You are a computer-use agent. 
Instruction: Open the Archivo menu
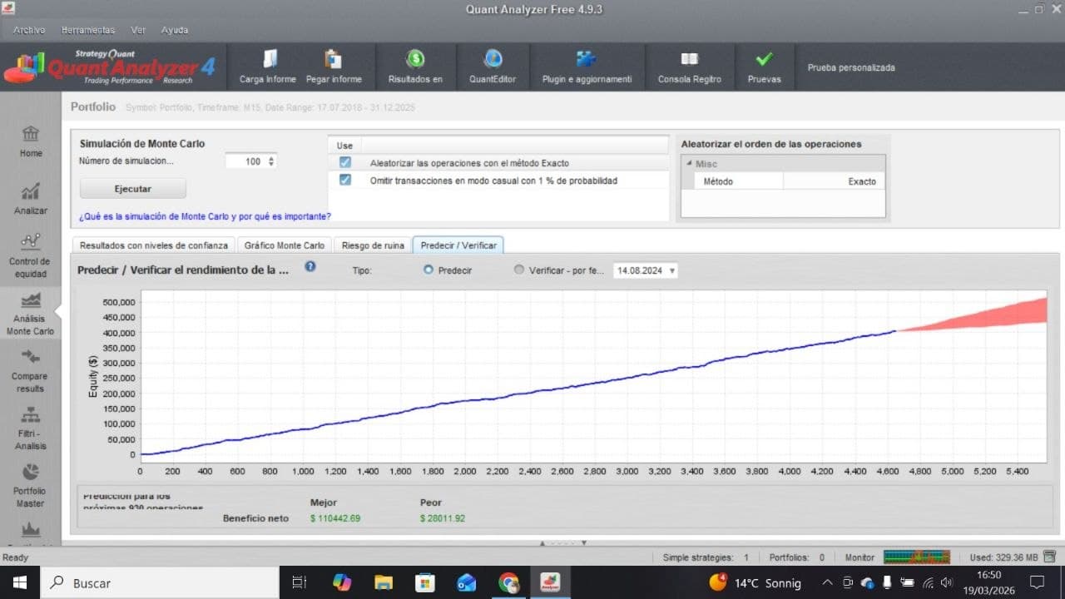coord(29,30)
